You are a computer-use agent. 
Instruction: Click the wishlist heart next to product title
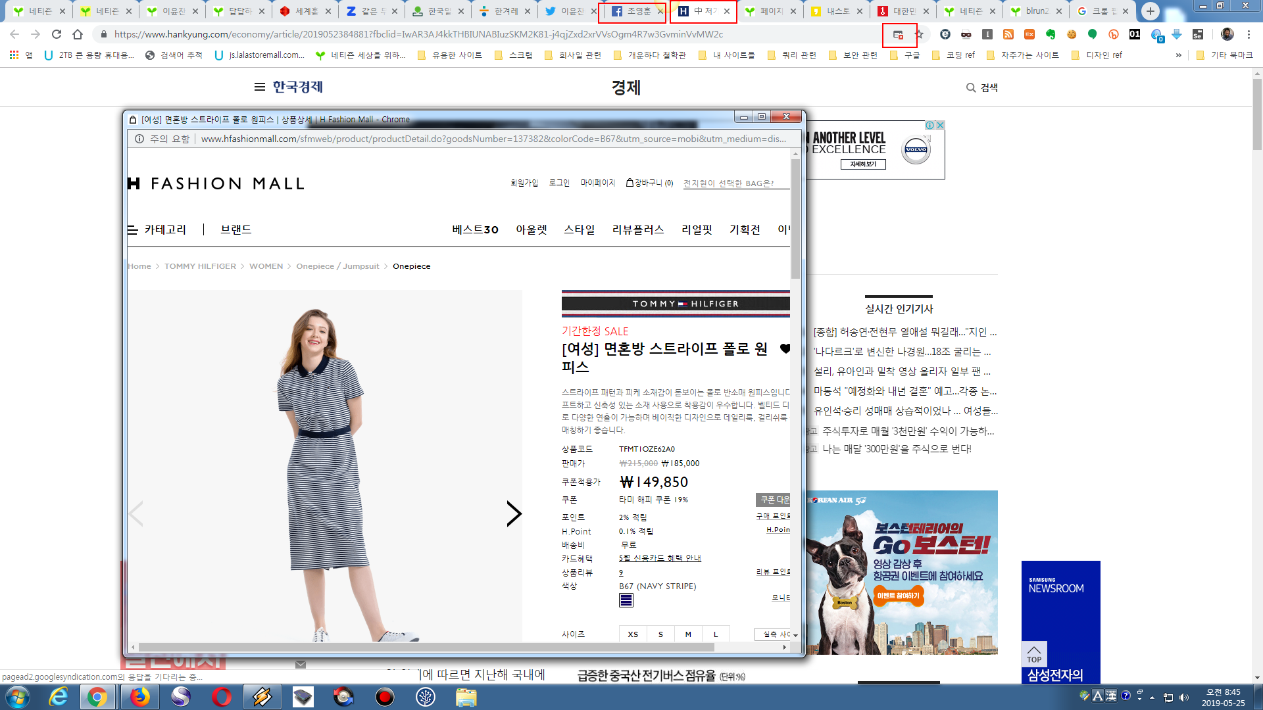(x=784, y=348)
